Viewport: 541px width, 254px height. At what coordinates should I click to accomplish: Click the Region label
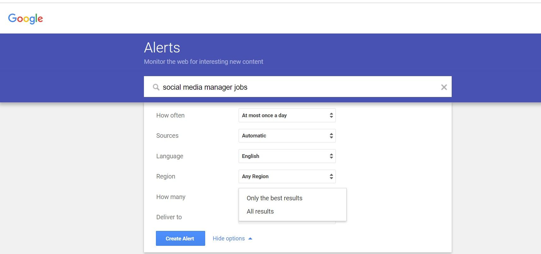[x=165, y=176]
